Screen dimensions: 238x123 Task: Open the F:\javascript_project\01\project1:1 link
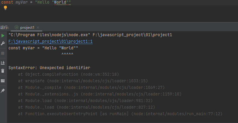[50, 42]
